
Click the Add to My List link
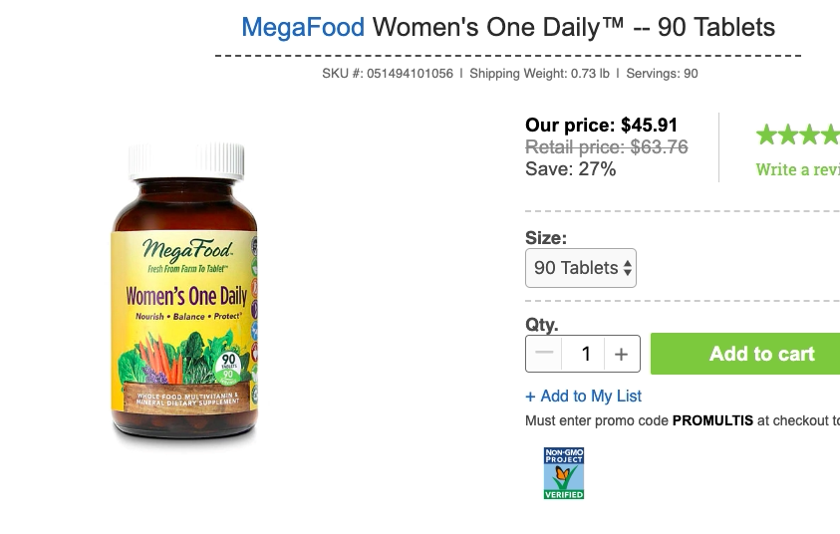[584, 397]
